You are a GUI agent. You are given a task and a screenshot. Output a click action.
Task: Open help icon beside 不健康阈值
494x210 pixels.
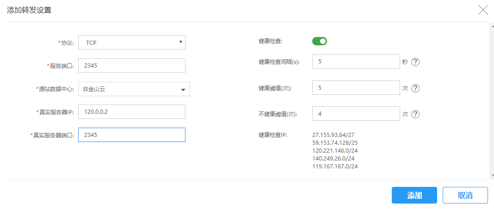tap(415, 114)
